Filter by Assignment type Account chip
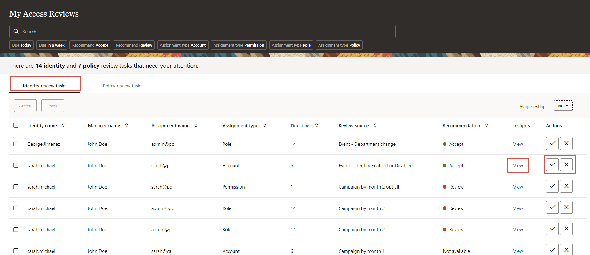 coord(183,45)
